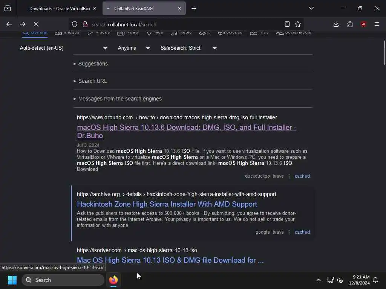Open the SafeSearch: Strict dropdown
The height and width of the screenshot is (289, 386).
(x=189, y=48)
